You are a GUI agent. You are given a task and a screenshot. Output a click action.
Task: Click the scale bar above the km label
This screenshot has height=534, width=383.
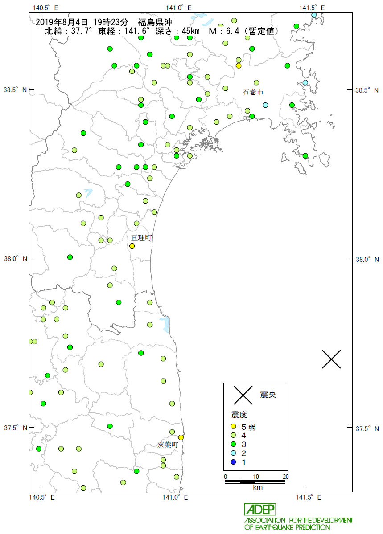click(255, 482)
